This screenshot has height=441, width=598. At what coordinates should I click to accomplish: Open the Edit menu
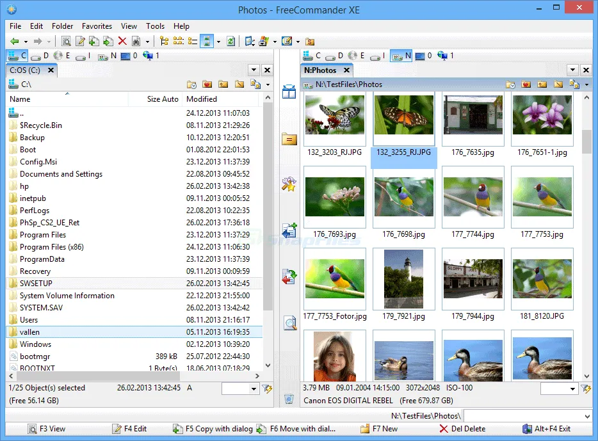(x=36, y=26)
